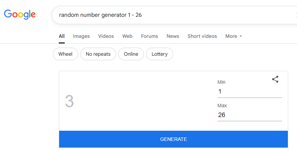Click the generated number 3

click(69, 101)
